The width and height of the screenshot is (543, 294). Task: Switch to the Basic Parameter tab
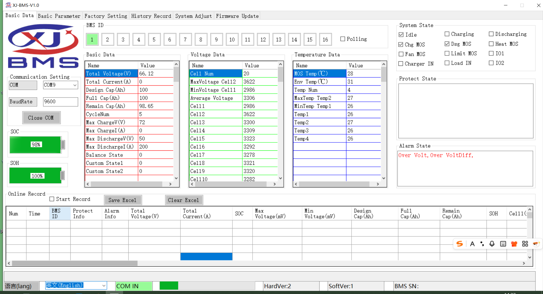(x=59, y=16)
